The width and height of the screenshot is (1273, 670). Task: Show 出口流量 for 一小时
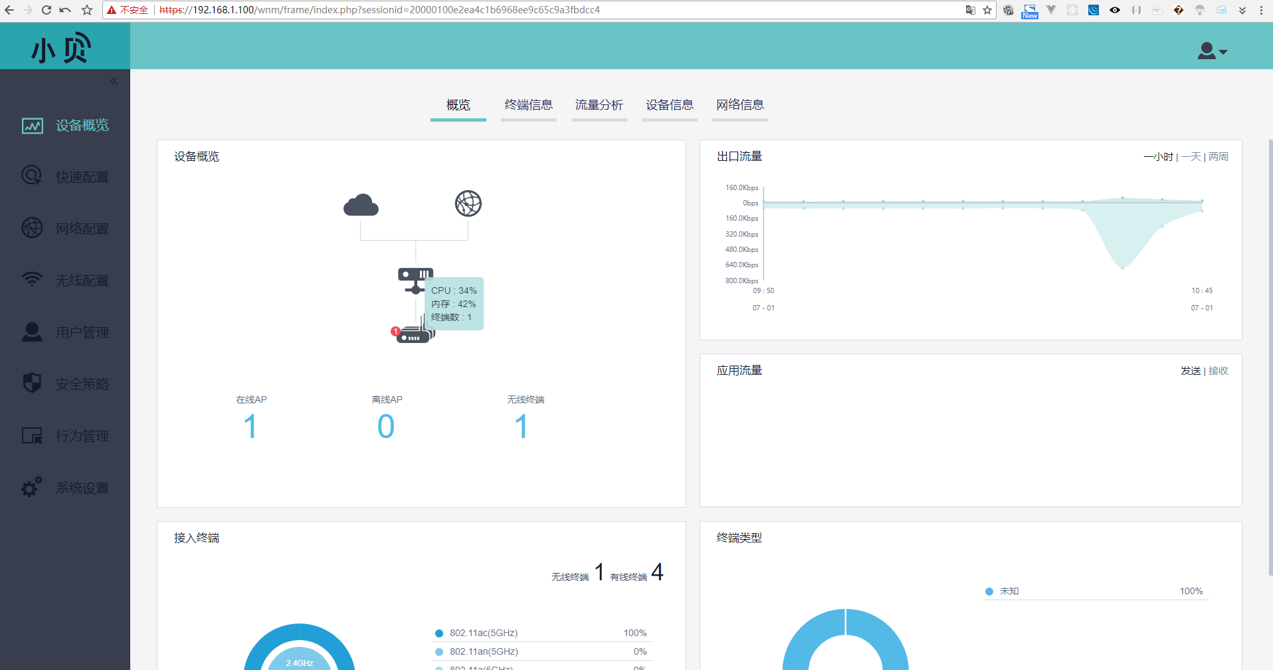point(1158,157)
